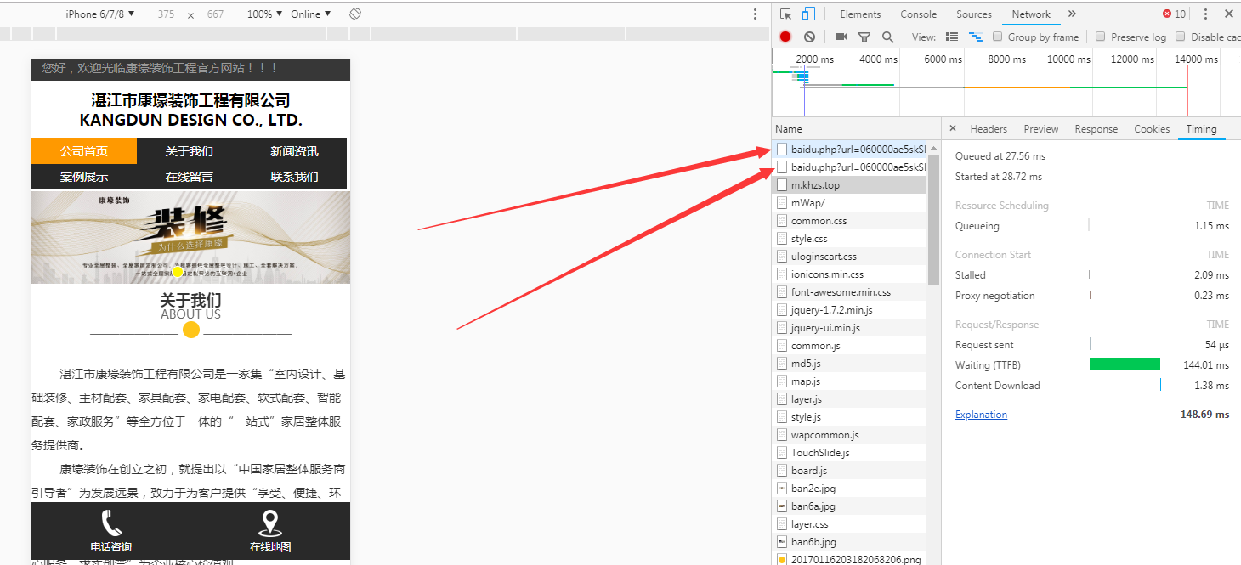
Task: Switch to large request rows view
Action: (x=952, y=37)
